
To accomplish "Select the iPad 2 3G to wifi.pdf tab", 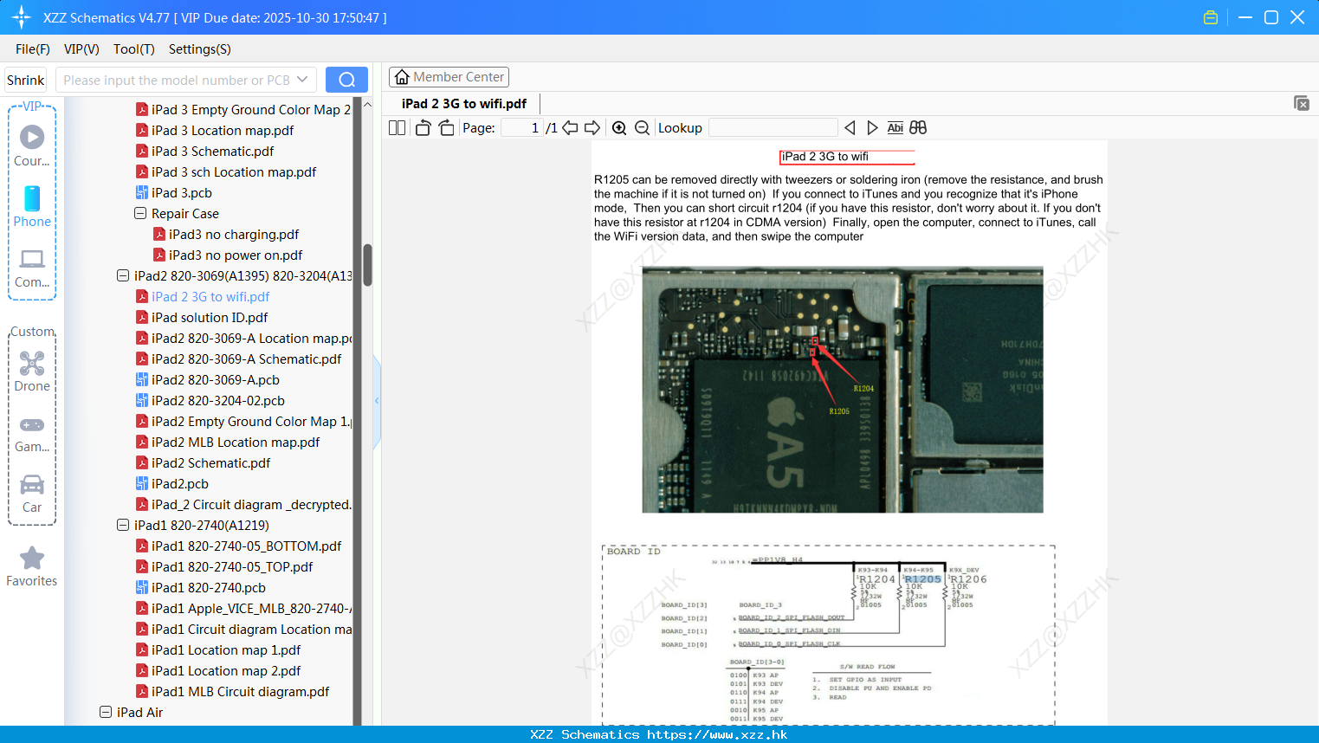I will [x=464, y=103].
